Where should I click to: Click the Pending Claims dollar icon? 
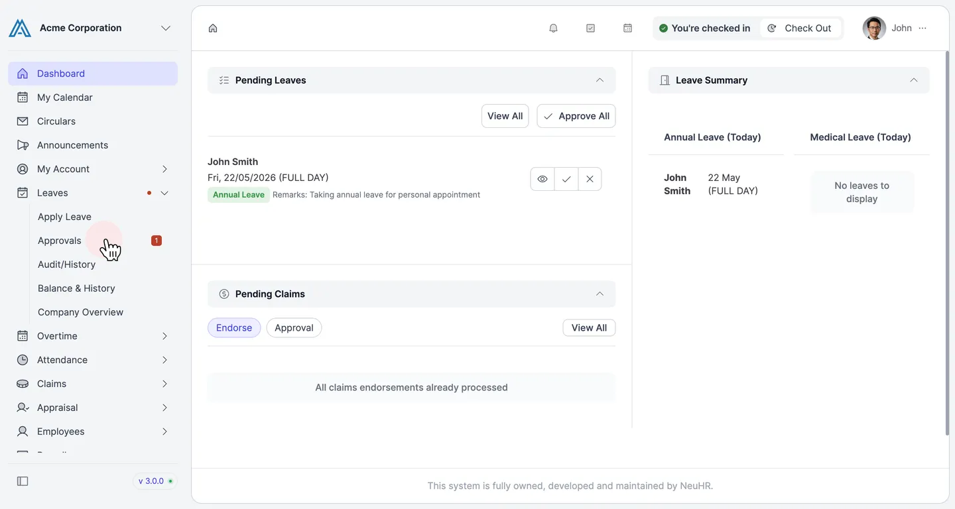[x=224, y=294]
